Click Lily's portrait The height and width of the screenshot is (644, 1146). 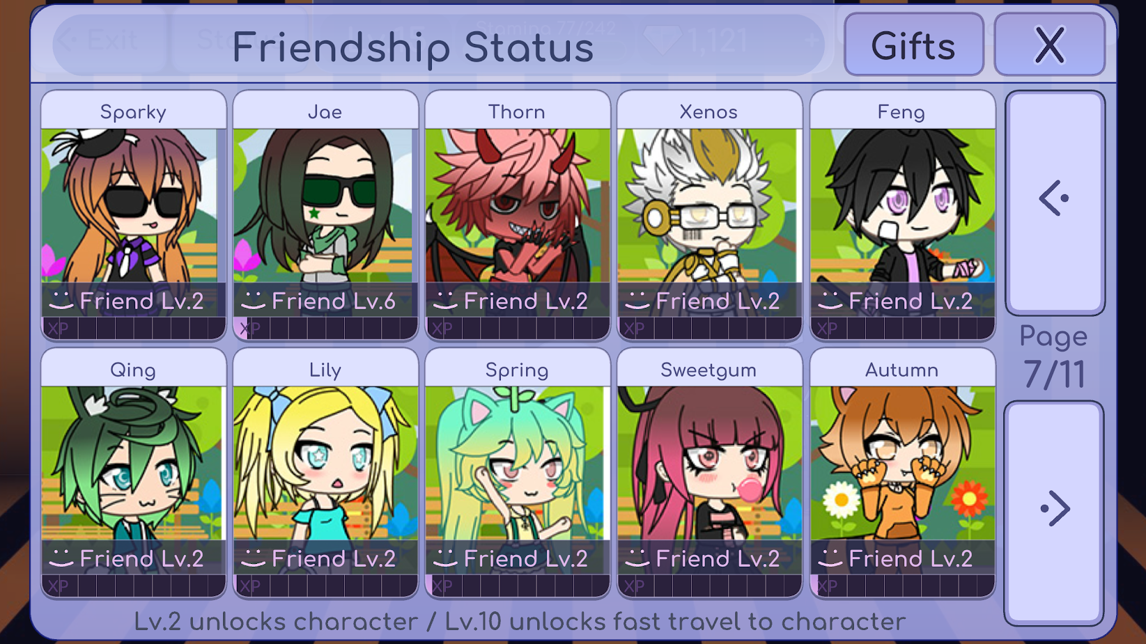[325, 464]
